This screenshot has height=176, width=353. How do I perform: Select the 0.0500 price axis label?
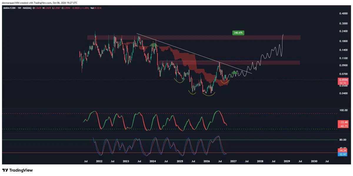(343, 86)
